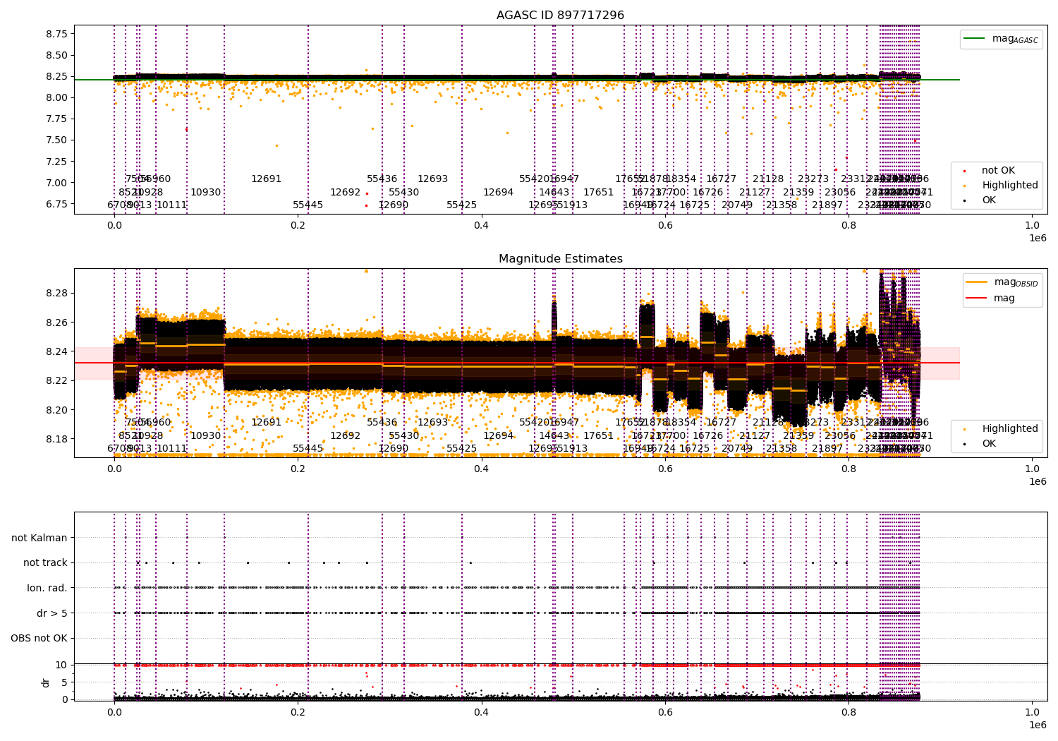
Task: Click obsid 12691 label in Magnitude Estimates plot
Action: click(267, 423)
